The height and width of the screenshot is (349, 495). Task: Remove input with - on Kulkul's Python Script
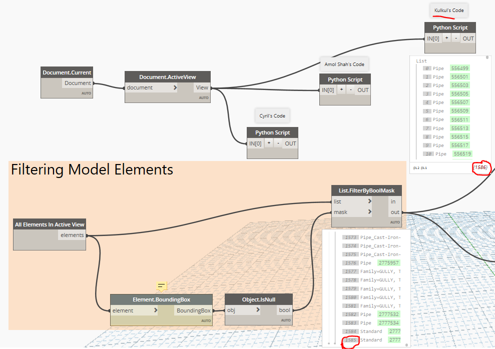[456, 38]
